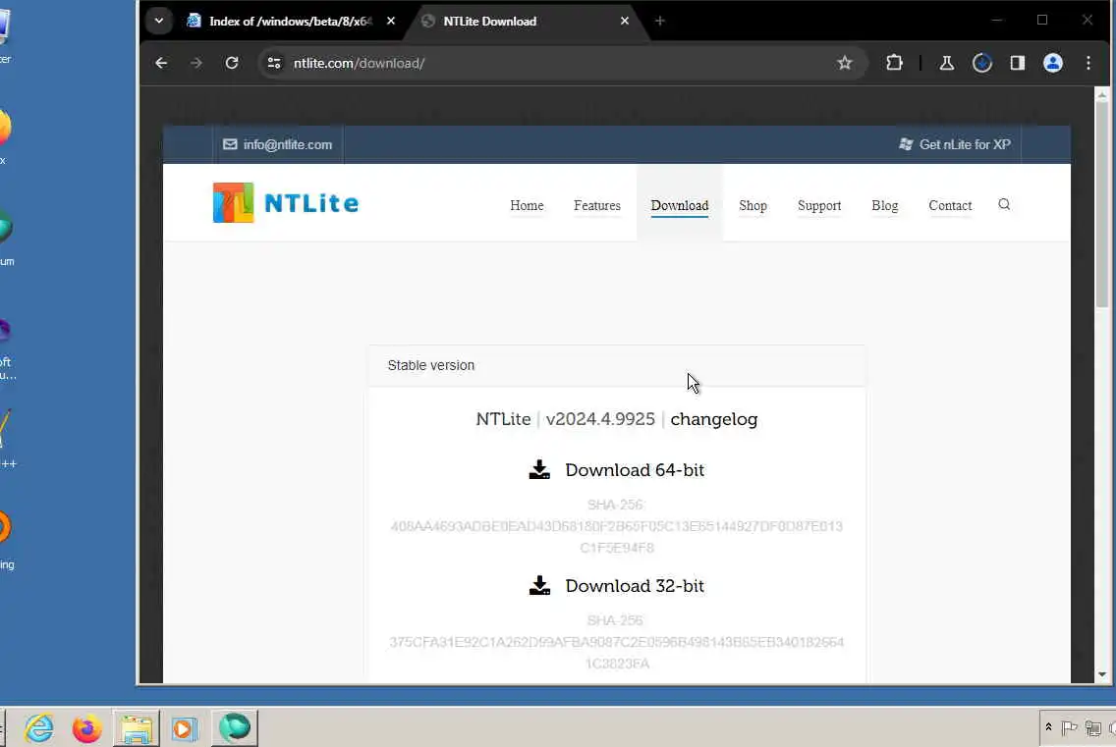The image size is (1116, 747).
Task: Close the NTLite Download tab
Action: pos(625,22)
